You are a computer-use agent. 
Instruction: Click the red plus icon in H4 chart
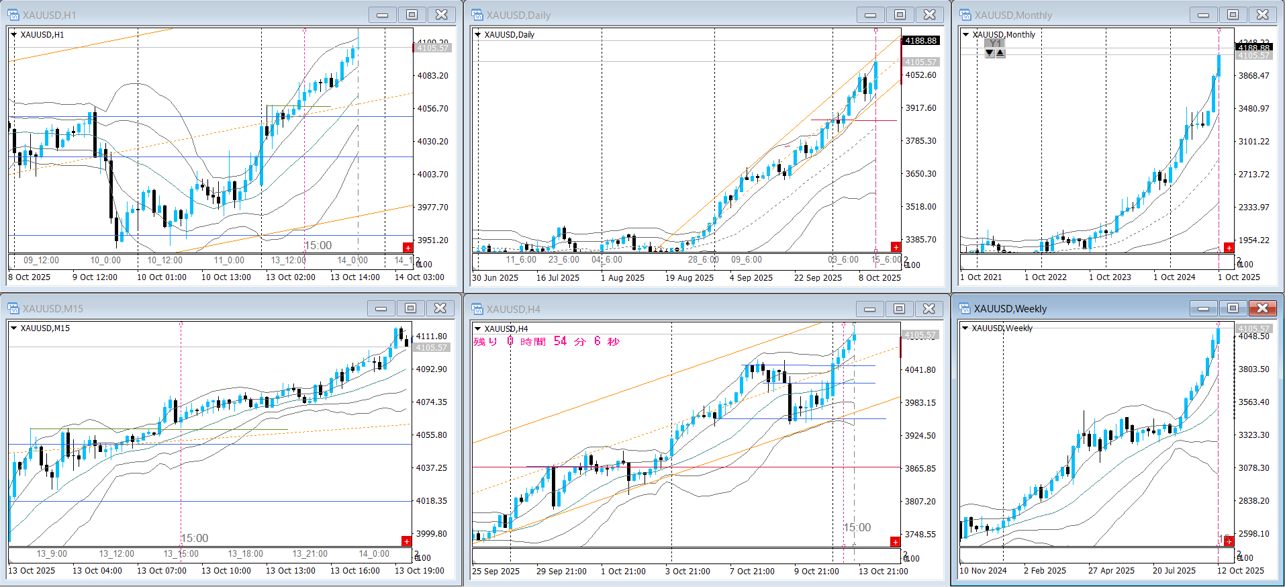coord(895,542)
